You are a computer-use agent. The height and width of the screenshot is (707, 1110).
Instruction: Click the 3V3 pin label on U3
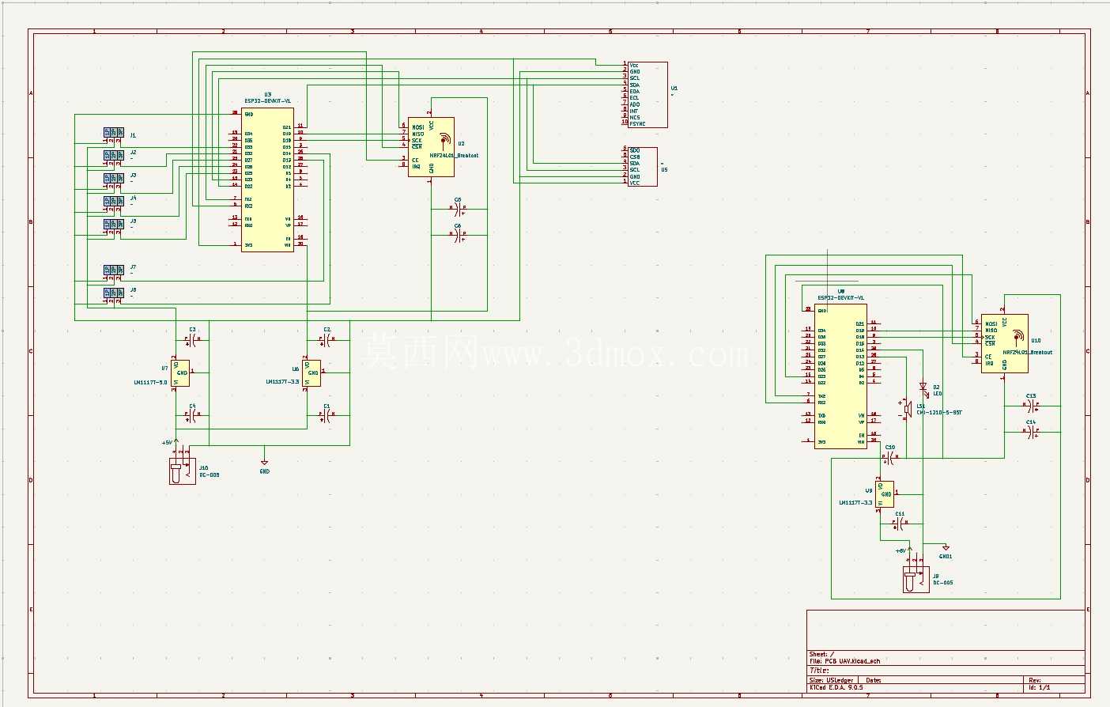248,245
